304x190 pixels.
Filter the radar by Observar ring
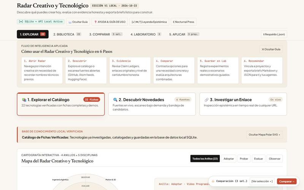[274, 158]
